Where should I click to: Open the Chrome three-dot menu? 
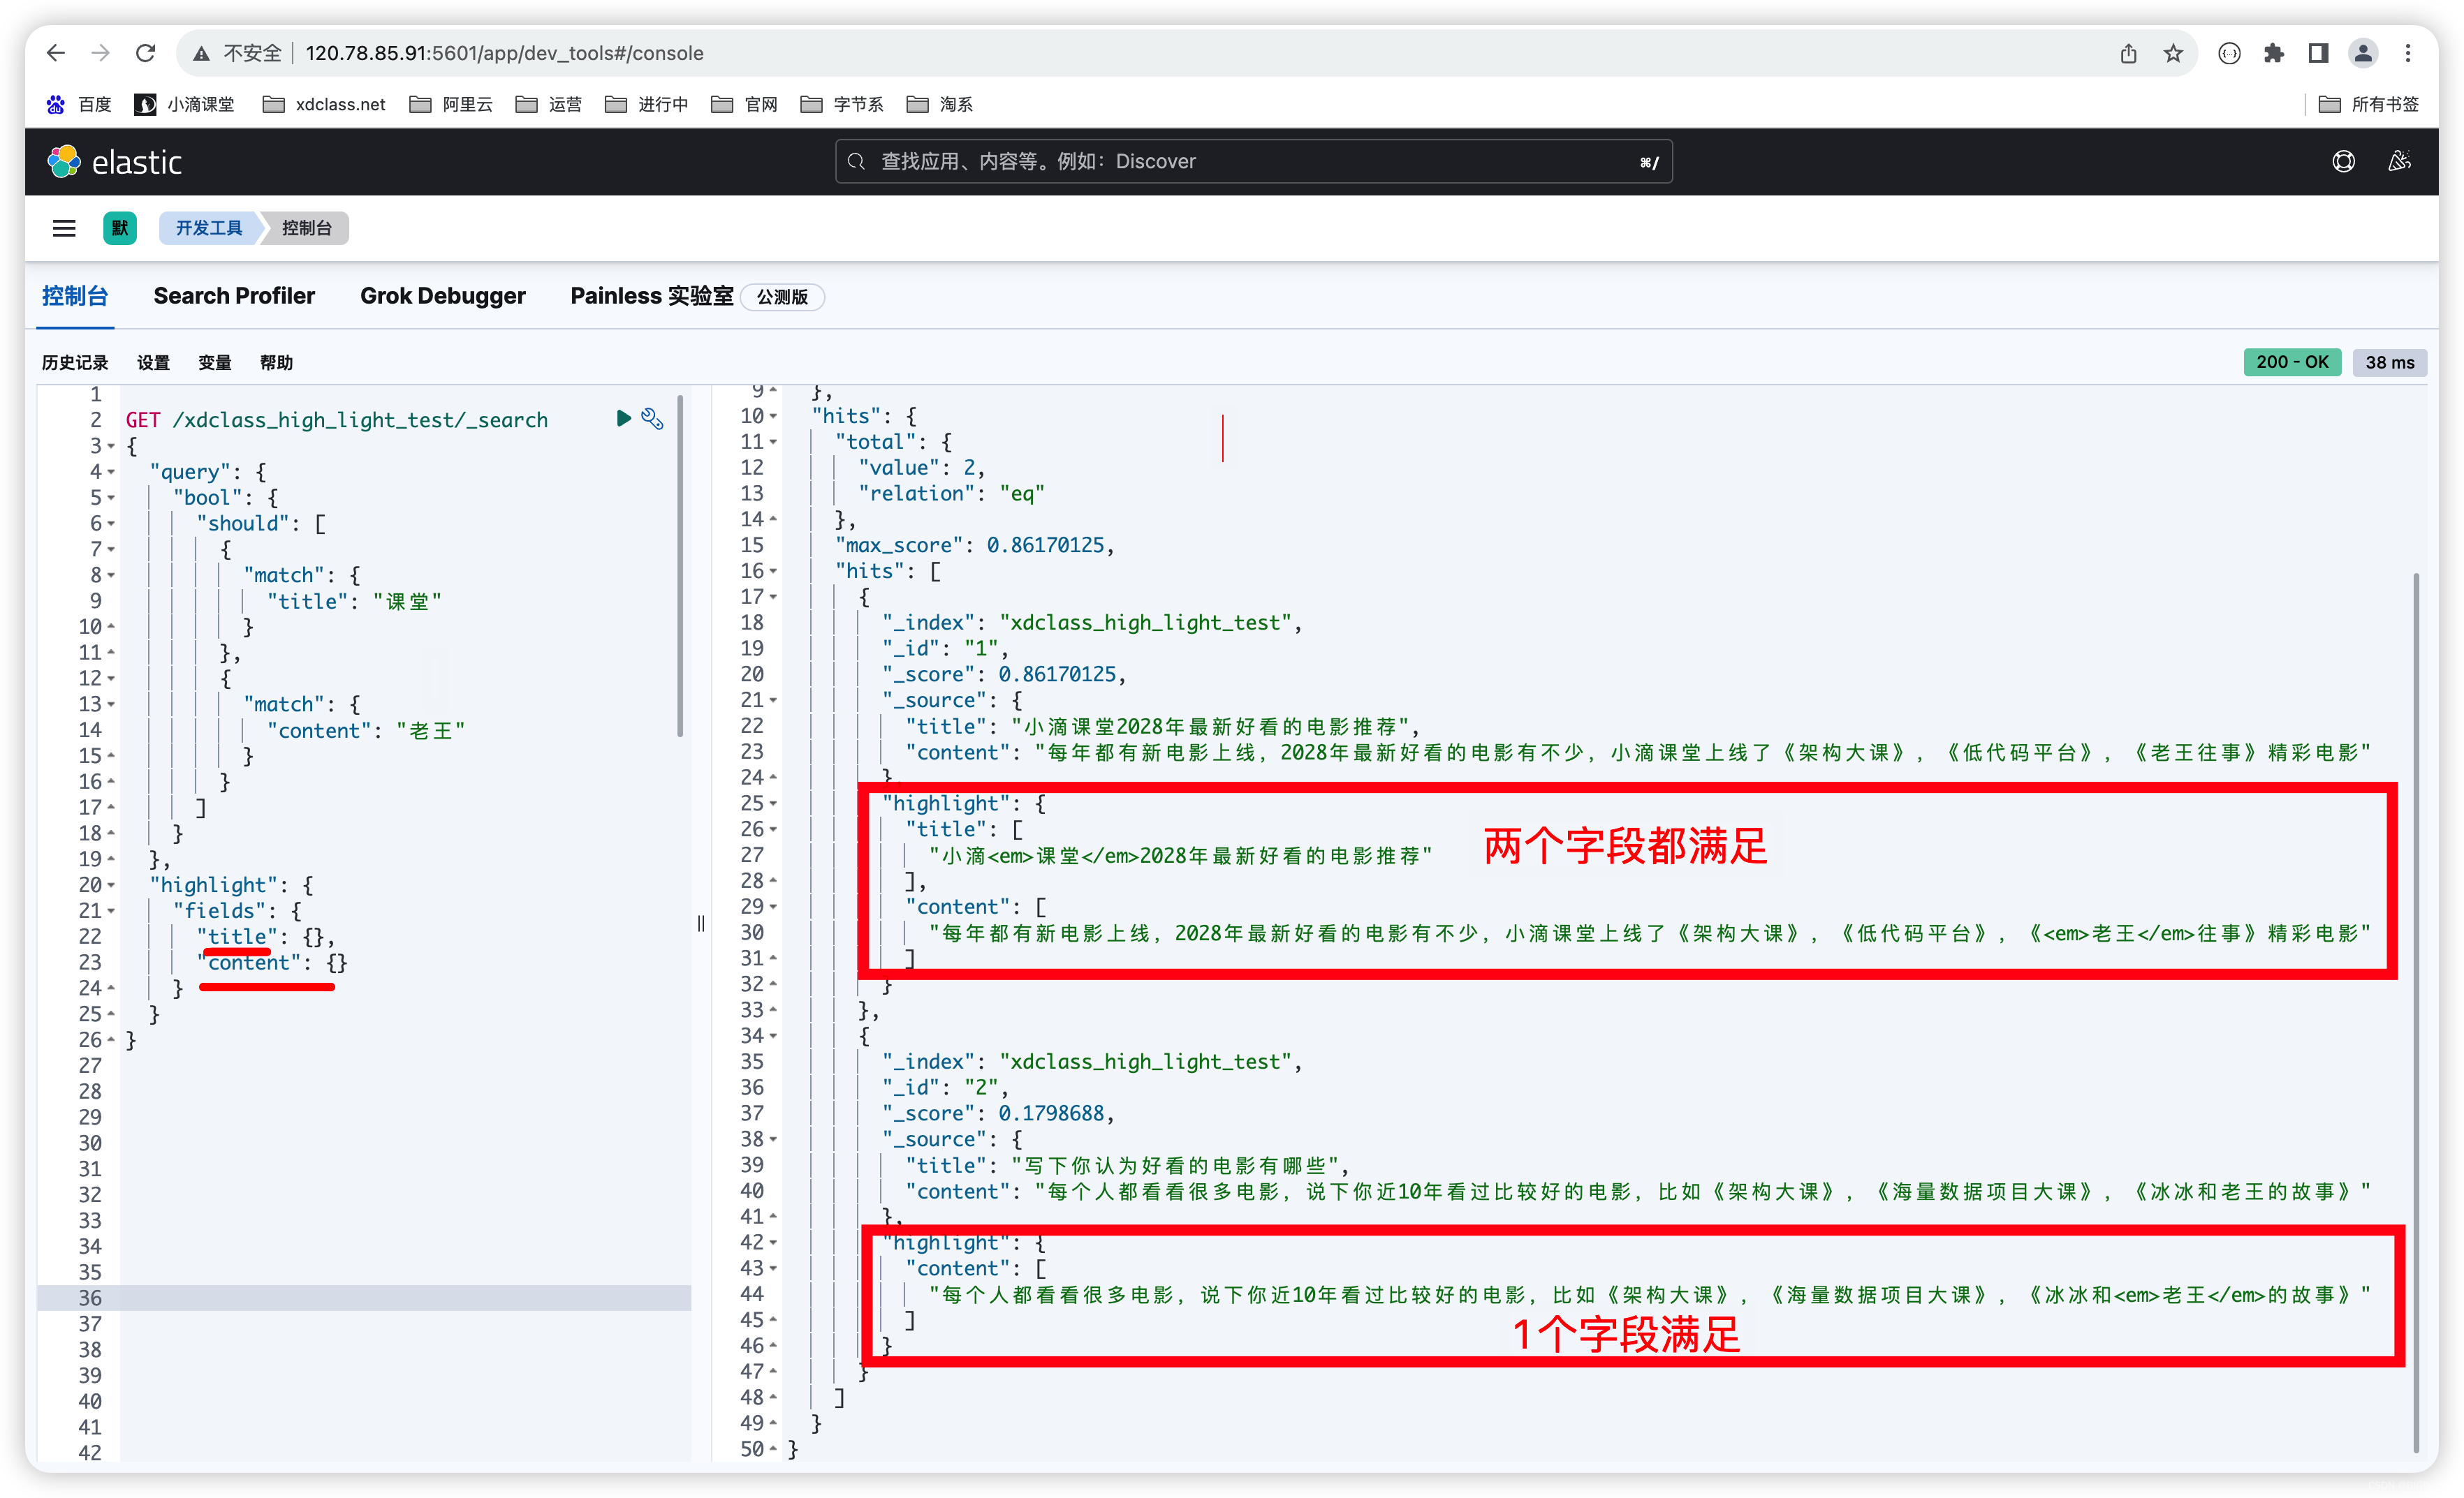tap(2408, 53)
